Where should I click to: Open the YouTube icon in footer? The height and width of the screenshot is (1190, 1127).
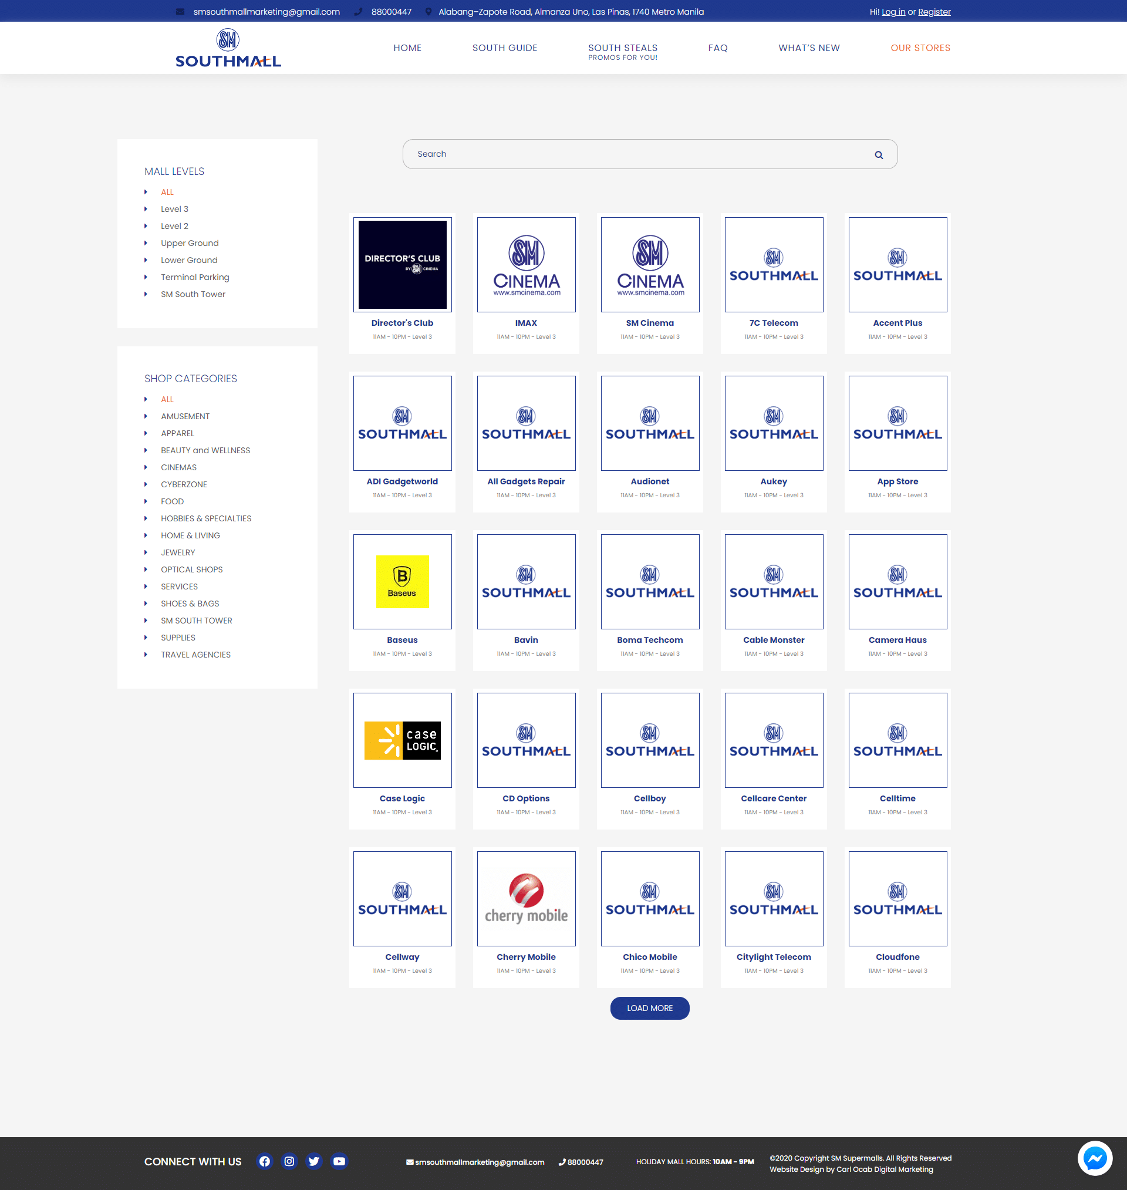339,1161
